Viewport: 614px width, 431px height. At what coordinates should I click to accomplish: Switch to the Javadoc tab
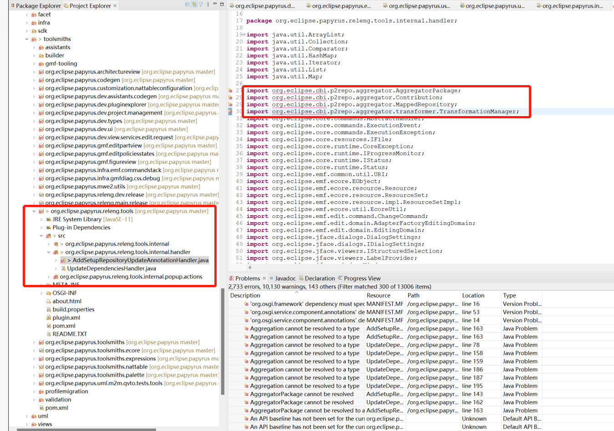[283, 279]
